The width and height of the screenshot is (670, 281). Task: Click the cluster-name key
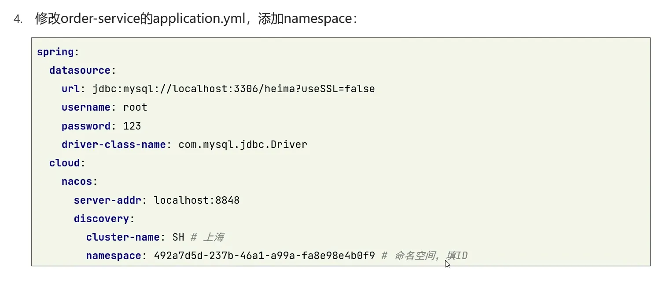[x=123, y=237]
